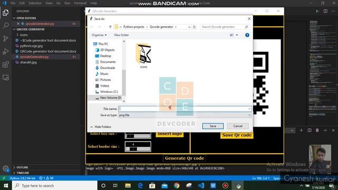Image resolution: width=338 pixels, height=190 pixels.
Task: Click the search magnifier in Save As dialog
Action: [247, 27]
